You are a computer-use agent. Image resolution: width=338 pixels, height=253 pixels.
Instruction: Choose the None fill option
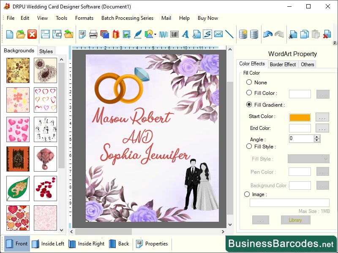249,82
